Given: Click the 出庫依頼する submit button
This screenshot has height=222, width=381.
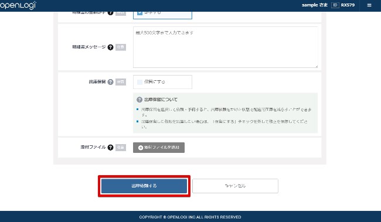Looking at the screenshot, I should (x=144, y=186).
